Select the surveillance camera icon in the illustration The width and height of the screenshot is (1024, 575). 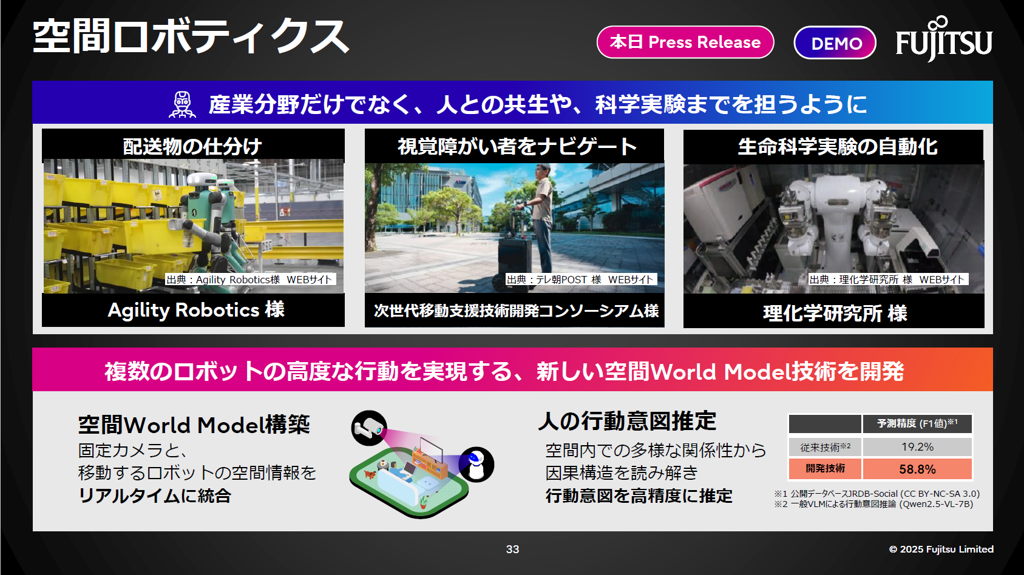[x=370, y=428]
